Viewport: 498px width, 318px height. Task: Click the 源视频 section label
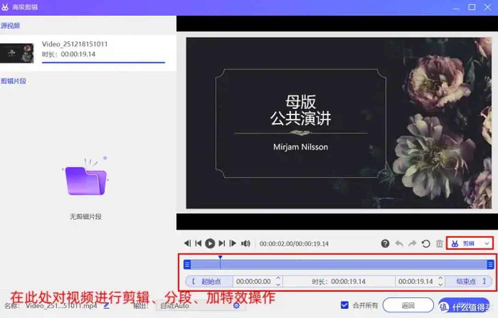10,26
